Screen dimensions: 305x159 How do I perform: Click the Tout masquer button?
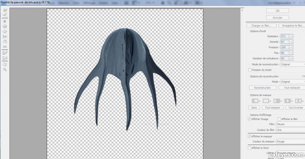[272, 107]
